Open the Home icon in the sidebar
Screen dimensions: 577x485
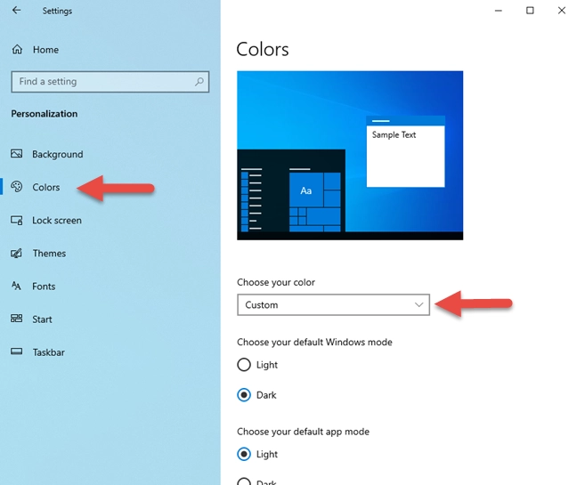point(17,49)
